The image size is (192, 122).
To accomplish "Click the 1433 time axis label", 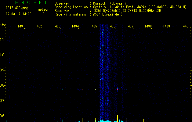I will coord(57,26).
